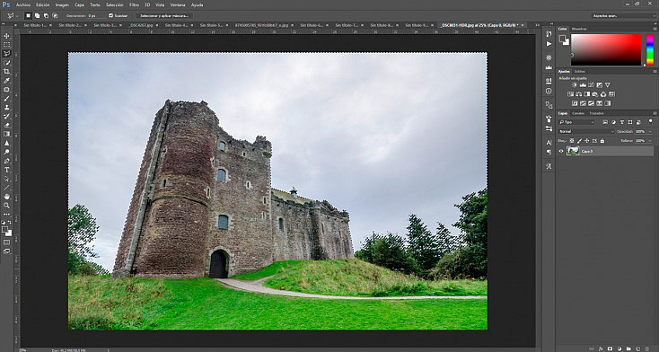
Task: Add a Vibrance adjustment triangle icon
Action: (607, 85)
